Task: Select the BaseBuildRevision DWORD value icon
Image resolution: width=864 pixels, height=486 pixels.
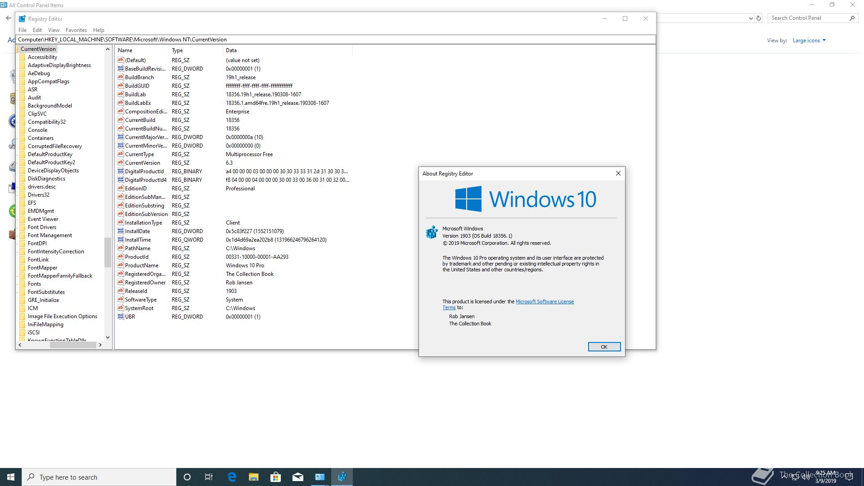Action: pos(120,68)
